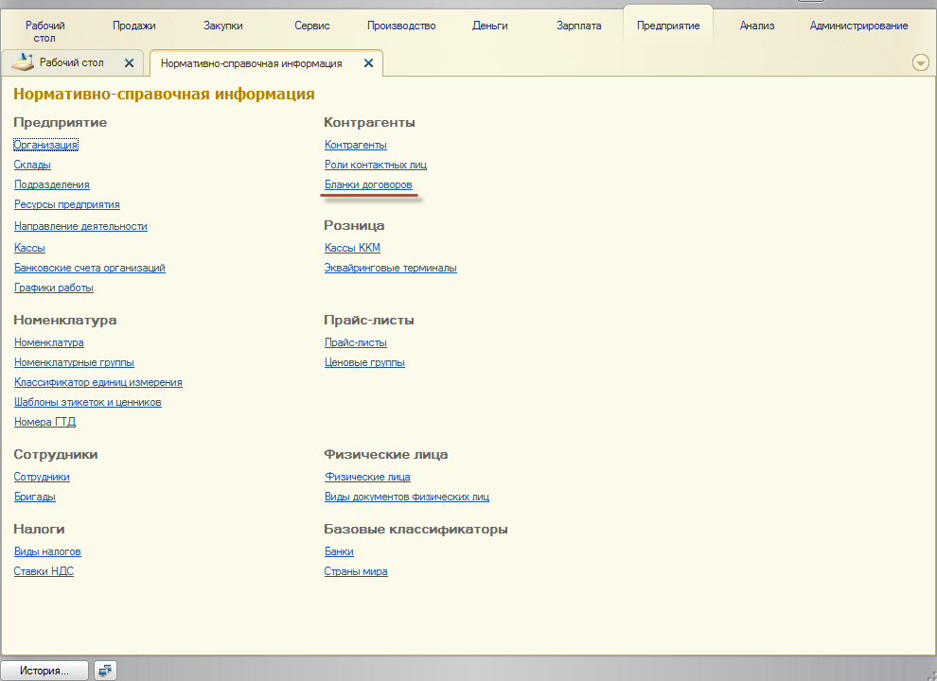
Task: Open the Администрирование section
Action: [858, 26]
